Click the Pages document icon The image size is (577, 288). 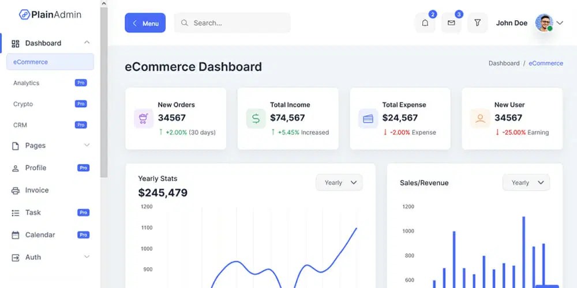coord(16,146)
